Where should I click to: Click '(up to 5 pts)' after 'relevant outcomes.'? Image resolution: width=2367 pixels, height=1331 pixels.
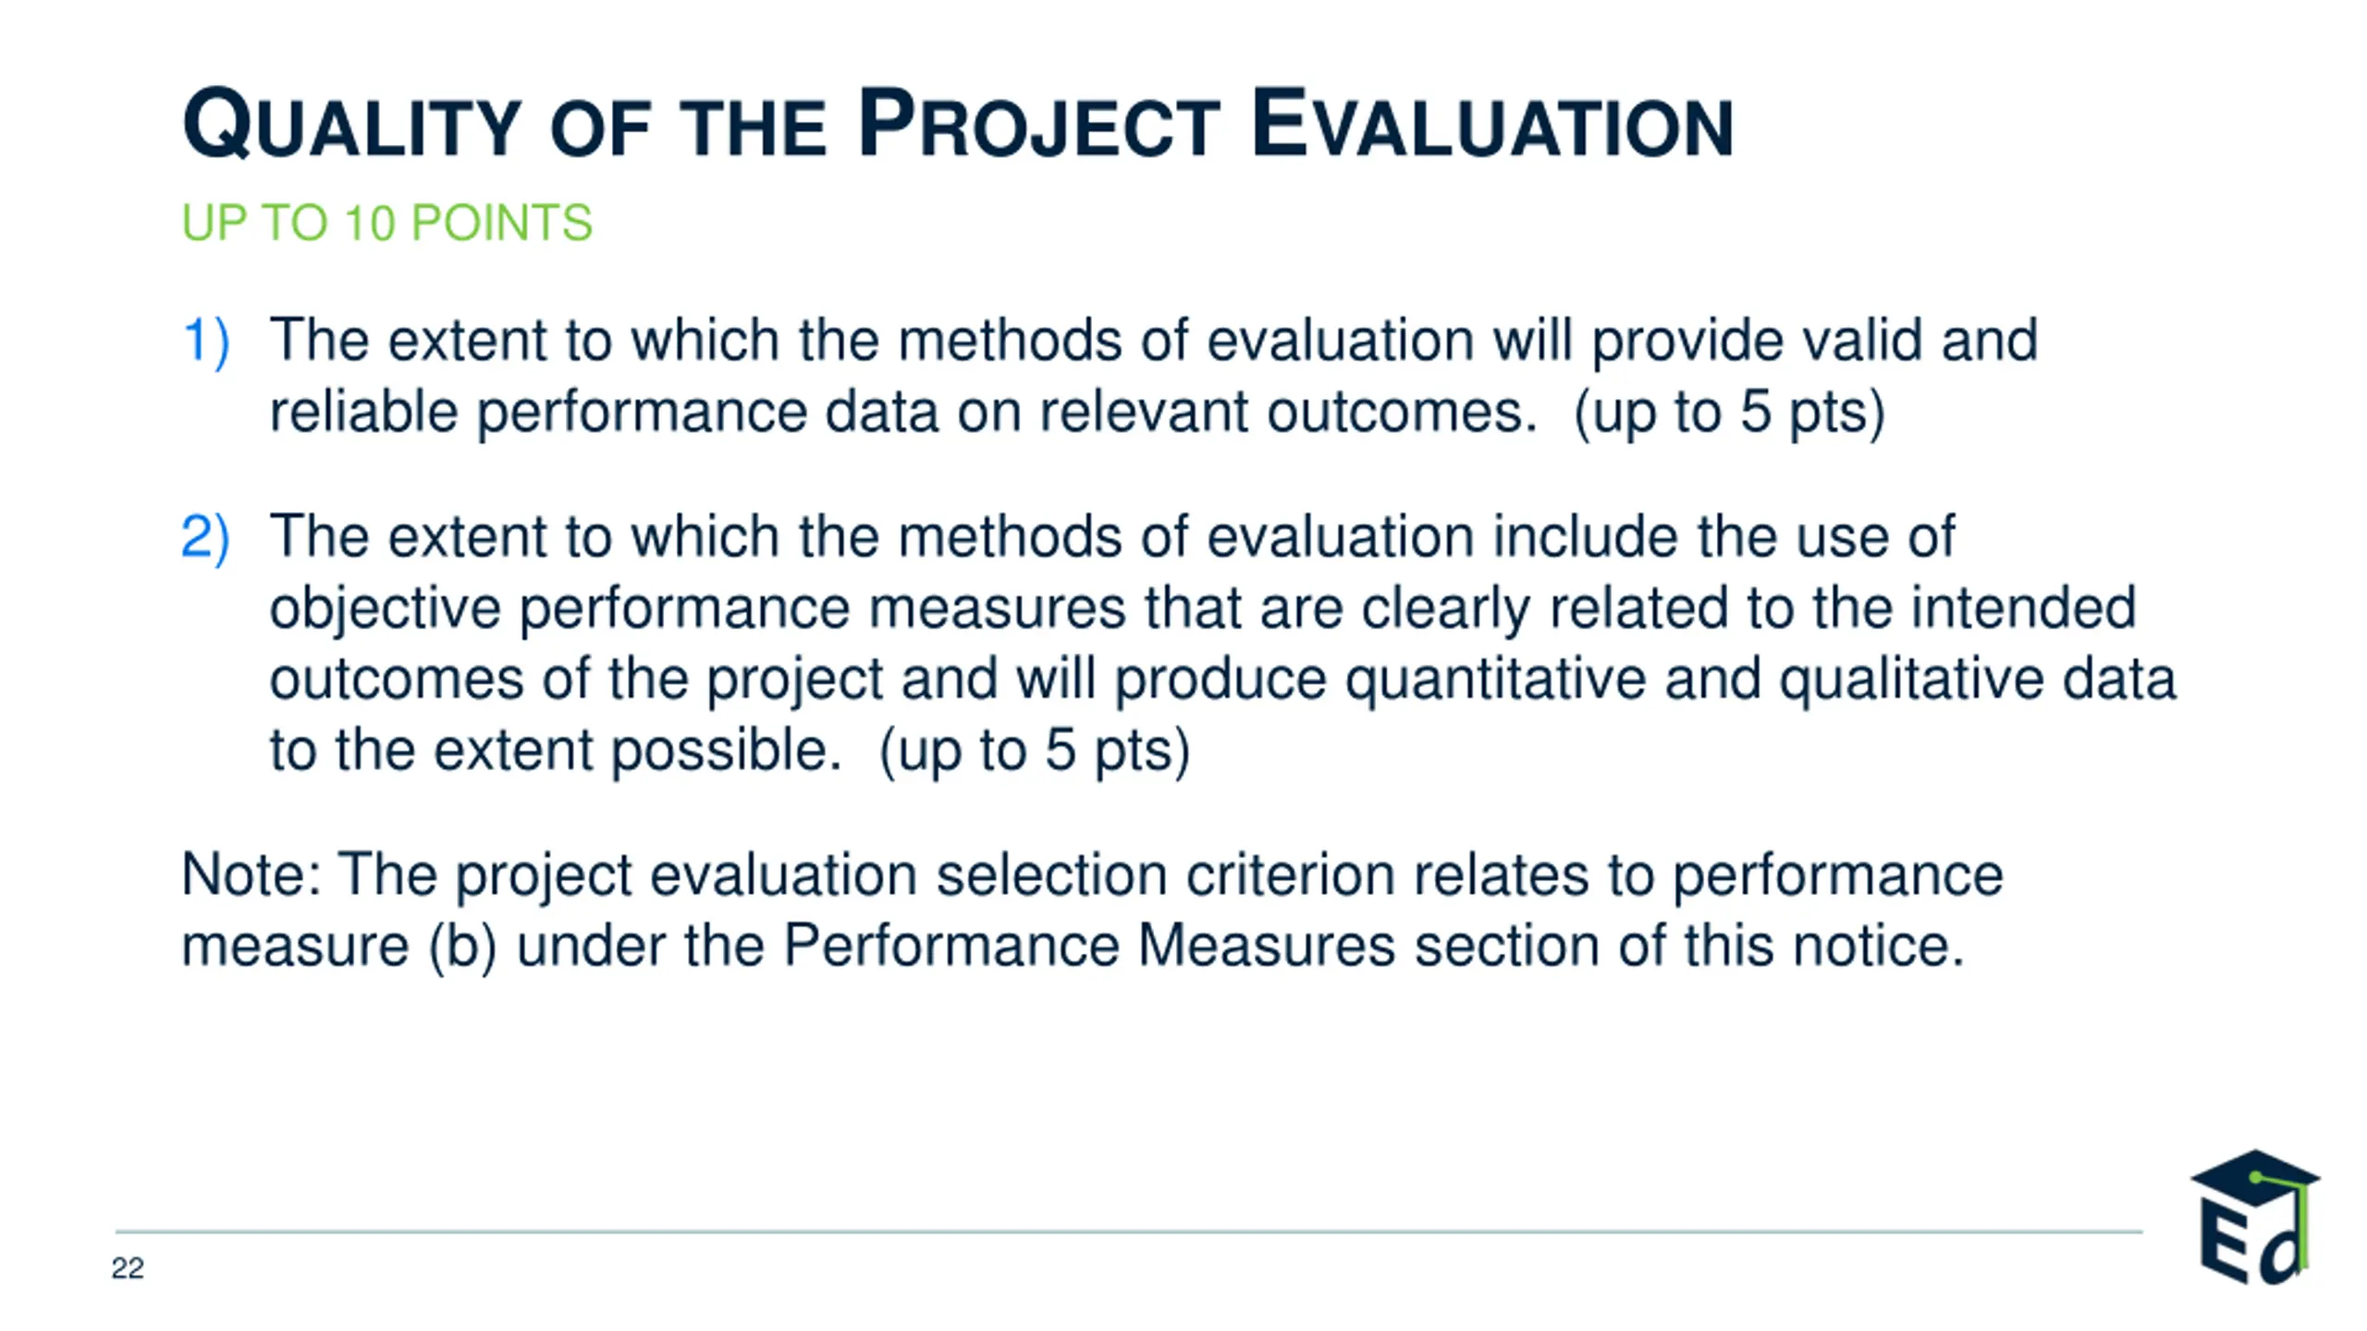[1728, 412]
